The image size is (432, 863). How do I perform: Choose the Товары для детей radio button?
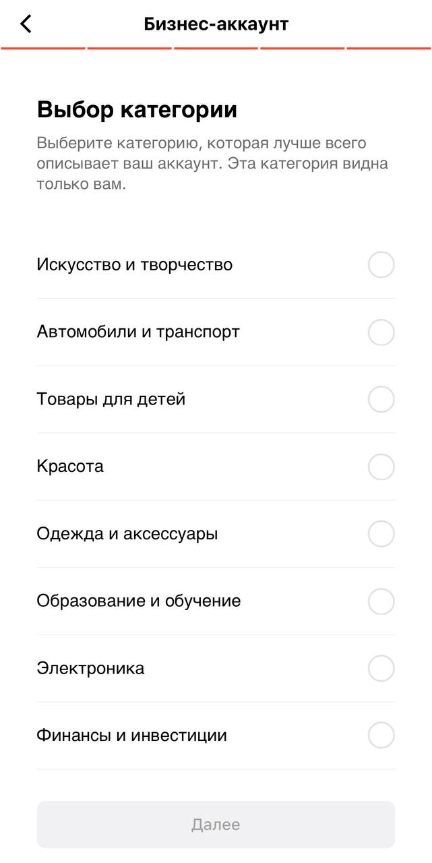[x=381, y=400]
